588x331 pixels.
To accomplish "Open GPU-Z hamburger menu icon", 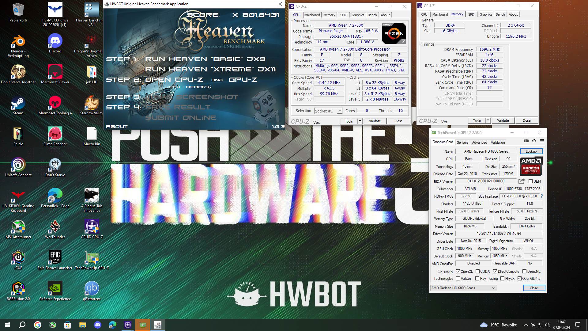I will (542, 141).
